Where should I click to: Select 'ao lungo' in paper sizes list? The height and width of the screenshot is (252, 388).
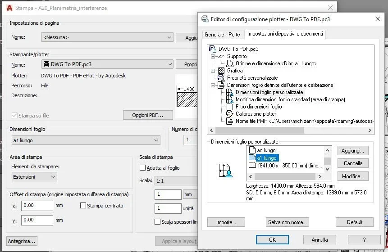coord(266,150)
